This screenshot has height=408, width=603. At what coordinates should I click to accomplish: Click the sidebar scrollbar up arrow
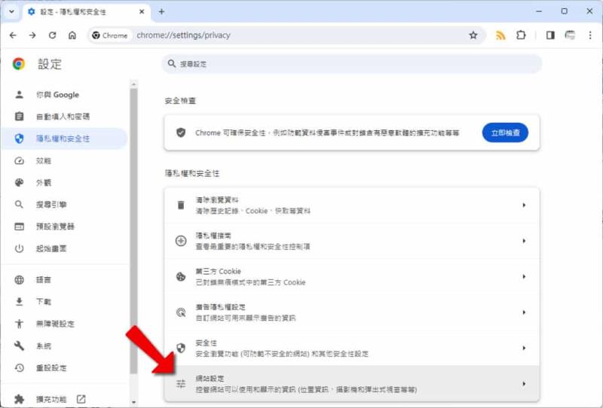pyautogui.click(x=133, y=84)
